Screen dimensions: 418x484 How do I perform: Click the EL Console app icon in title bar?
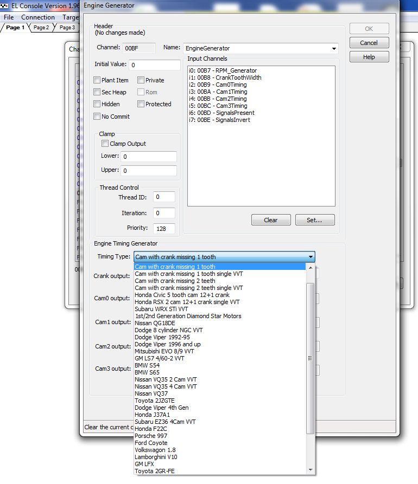(5, 6)
